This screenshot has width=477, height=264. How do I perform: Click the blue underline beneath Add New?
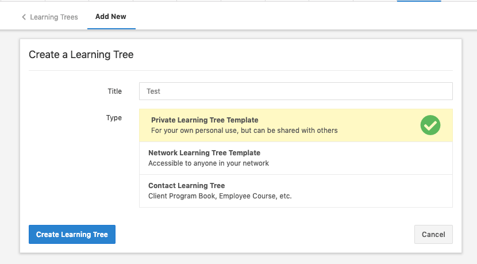111,28
